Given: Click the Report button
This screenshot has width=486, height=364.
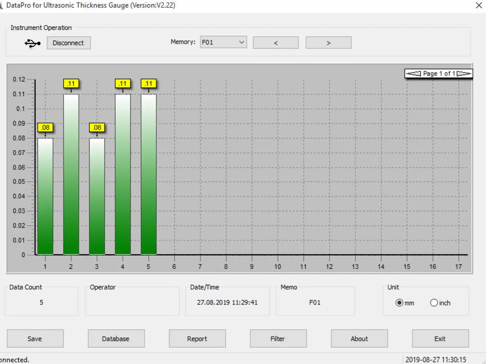Looking at the screenshot, I should click(197, 338).
